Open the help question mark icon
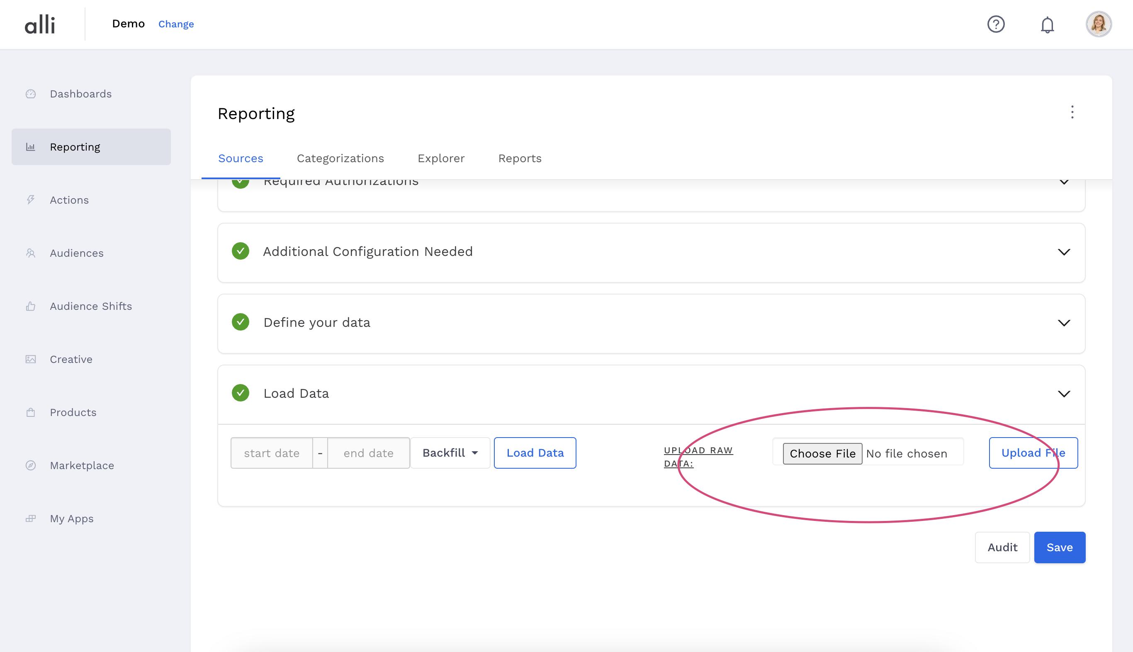1133x652 pixels. pos(996,24)
